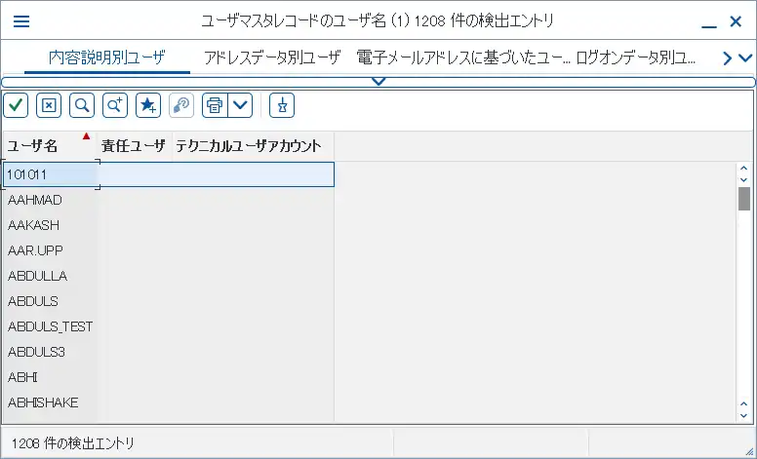Confirm selection with green checkmark icon
This screenshot has height=459, width=757.
pyautogui.click(x=16, y=105)
